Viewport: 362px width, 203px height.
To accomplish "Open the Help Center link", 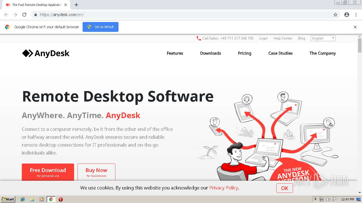I will [x=283, y=38].
